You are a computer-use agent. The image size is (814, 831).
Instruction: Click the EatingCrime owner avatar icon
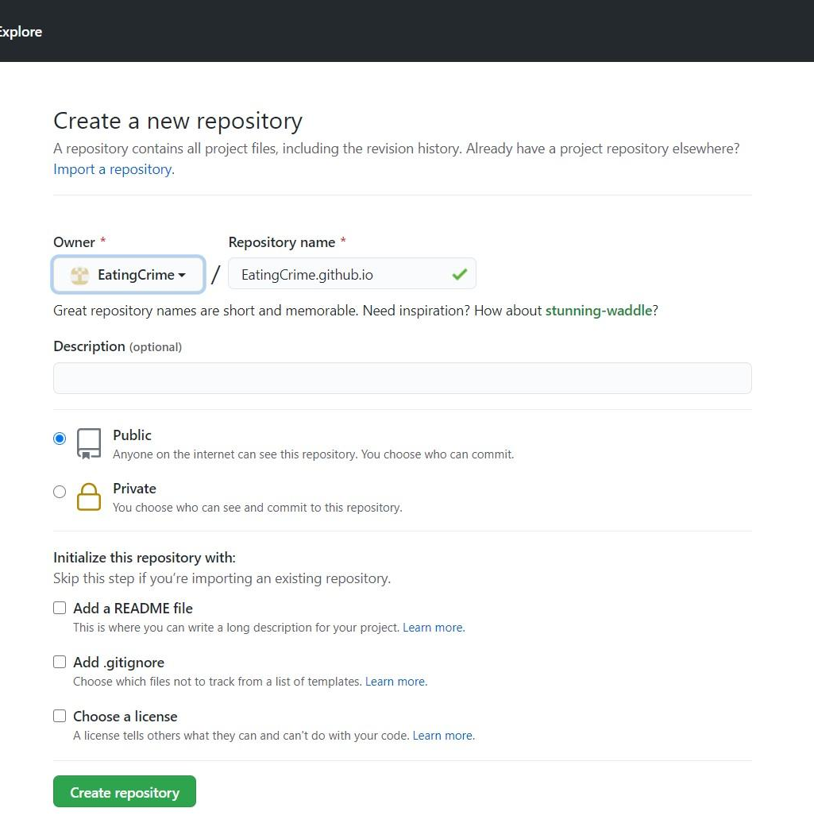(x=79, y=275)
